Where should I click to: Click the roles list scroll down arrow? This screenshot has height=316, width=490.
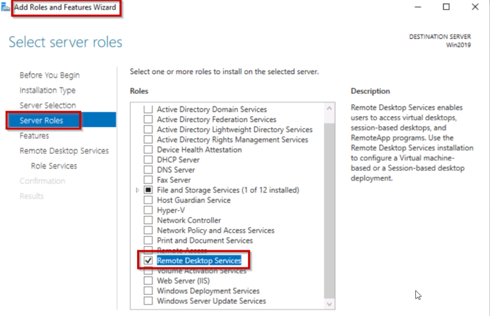click(329, 304)
